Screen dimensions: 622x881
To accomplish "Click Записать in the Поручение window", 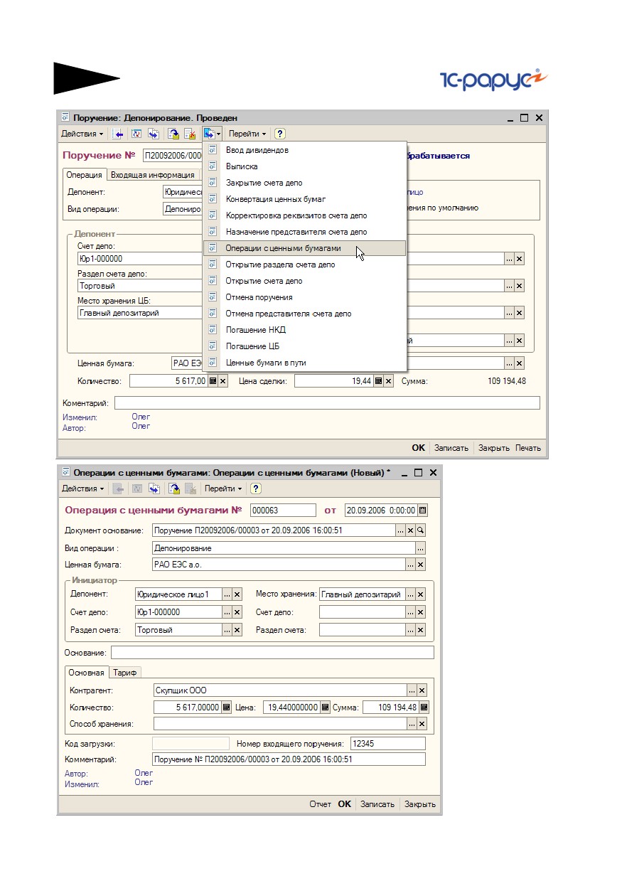I will [451, 448].
